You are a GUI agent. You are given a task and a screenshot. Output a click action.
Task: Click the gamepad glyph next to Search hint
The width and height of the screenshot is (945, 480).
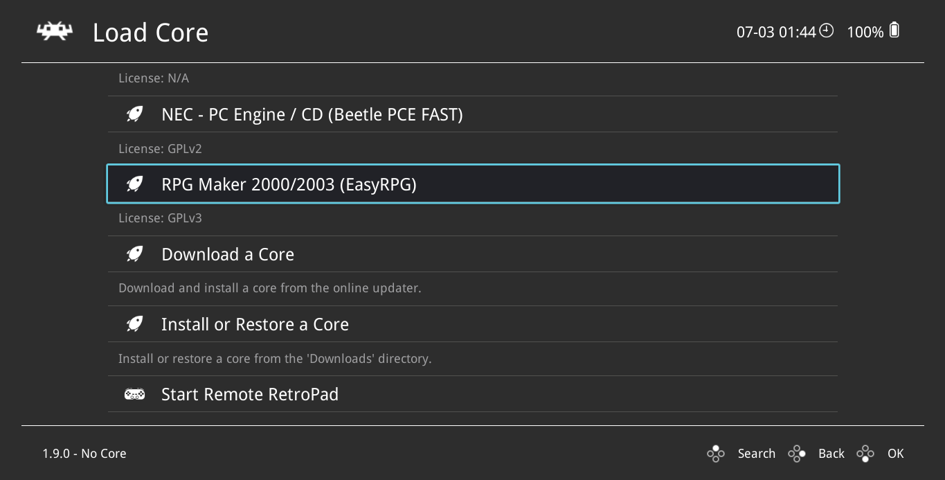[715, 453]
